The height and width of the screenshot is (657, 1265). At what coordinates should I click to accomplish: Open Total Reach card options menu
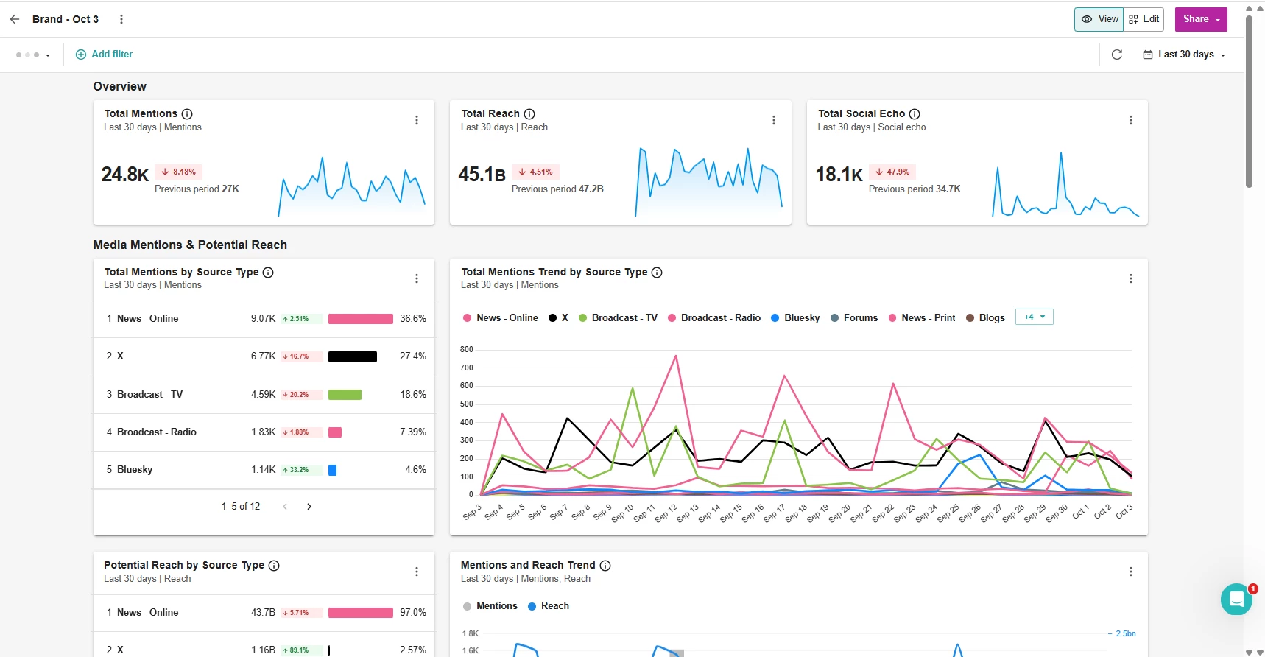774,120
